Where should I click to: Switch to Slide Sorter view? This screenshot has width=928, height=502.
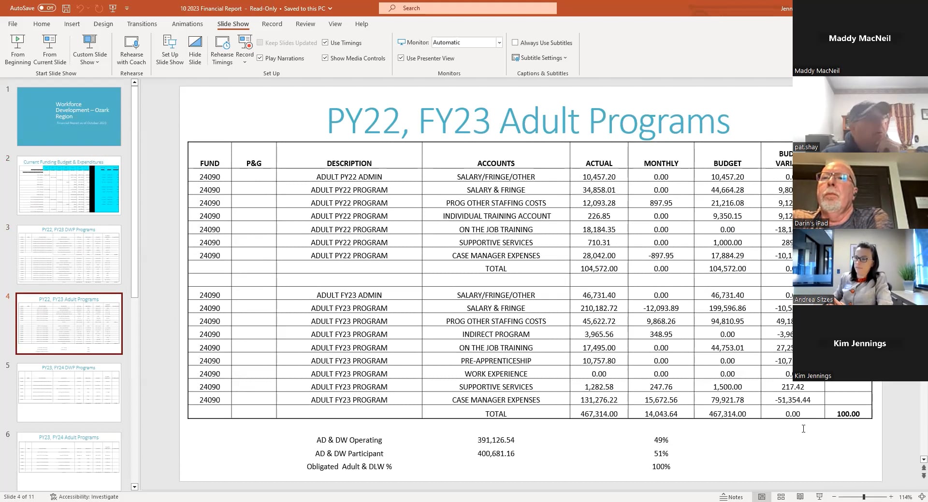click(781, 497)
